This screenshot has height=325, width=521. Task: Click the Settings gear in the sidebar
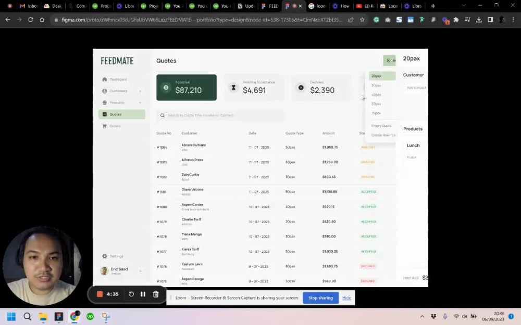tap(105, 256)
